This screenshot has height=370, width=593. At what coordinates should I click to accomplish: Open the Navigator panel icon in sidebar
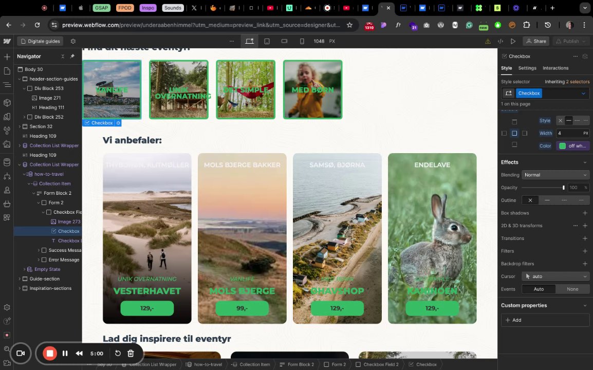coord(7,85)
